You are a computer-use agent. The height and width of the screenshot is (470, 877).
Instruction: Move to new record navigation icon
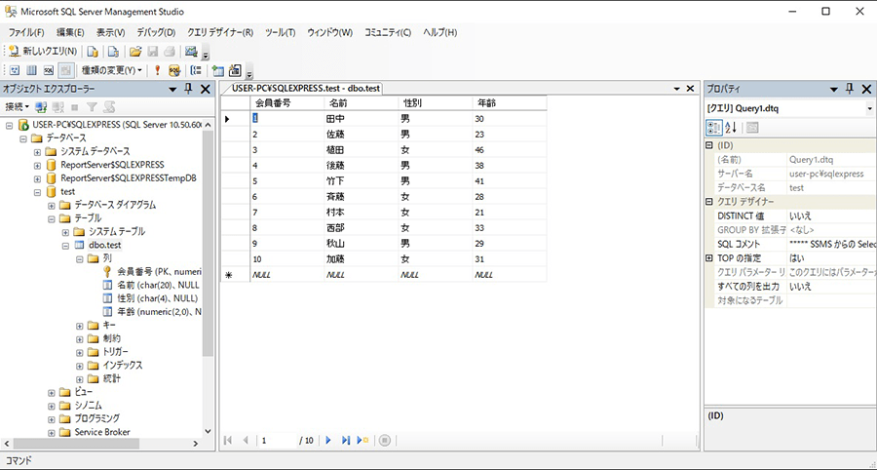(362, 441)
